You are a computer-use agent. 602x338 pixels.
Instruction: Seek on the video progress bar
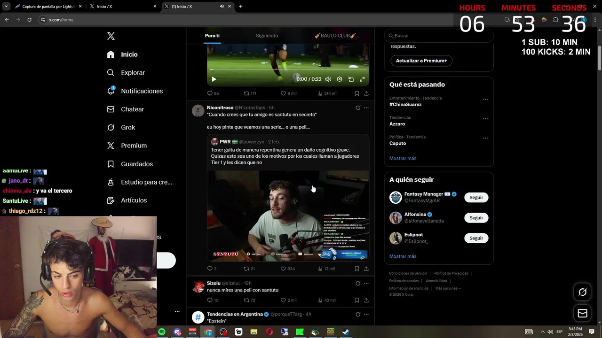(288, 70)
